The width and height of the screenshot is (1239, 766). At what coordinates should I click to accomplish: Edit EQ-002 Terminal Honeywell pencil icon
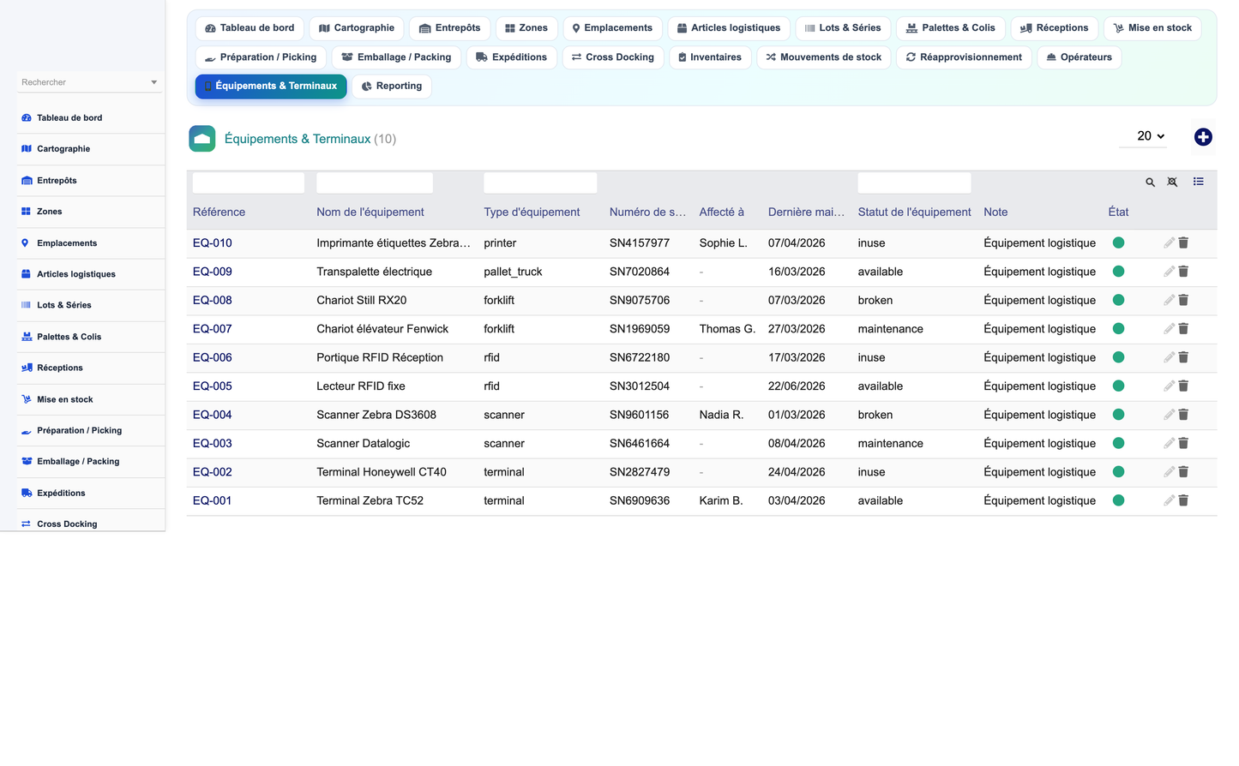point(1169,472)
